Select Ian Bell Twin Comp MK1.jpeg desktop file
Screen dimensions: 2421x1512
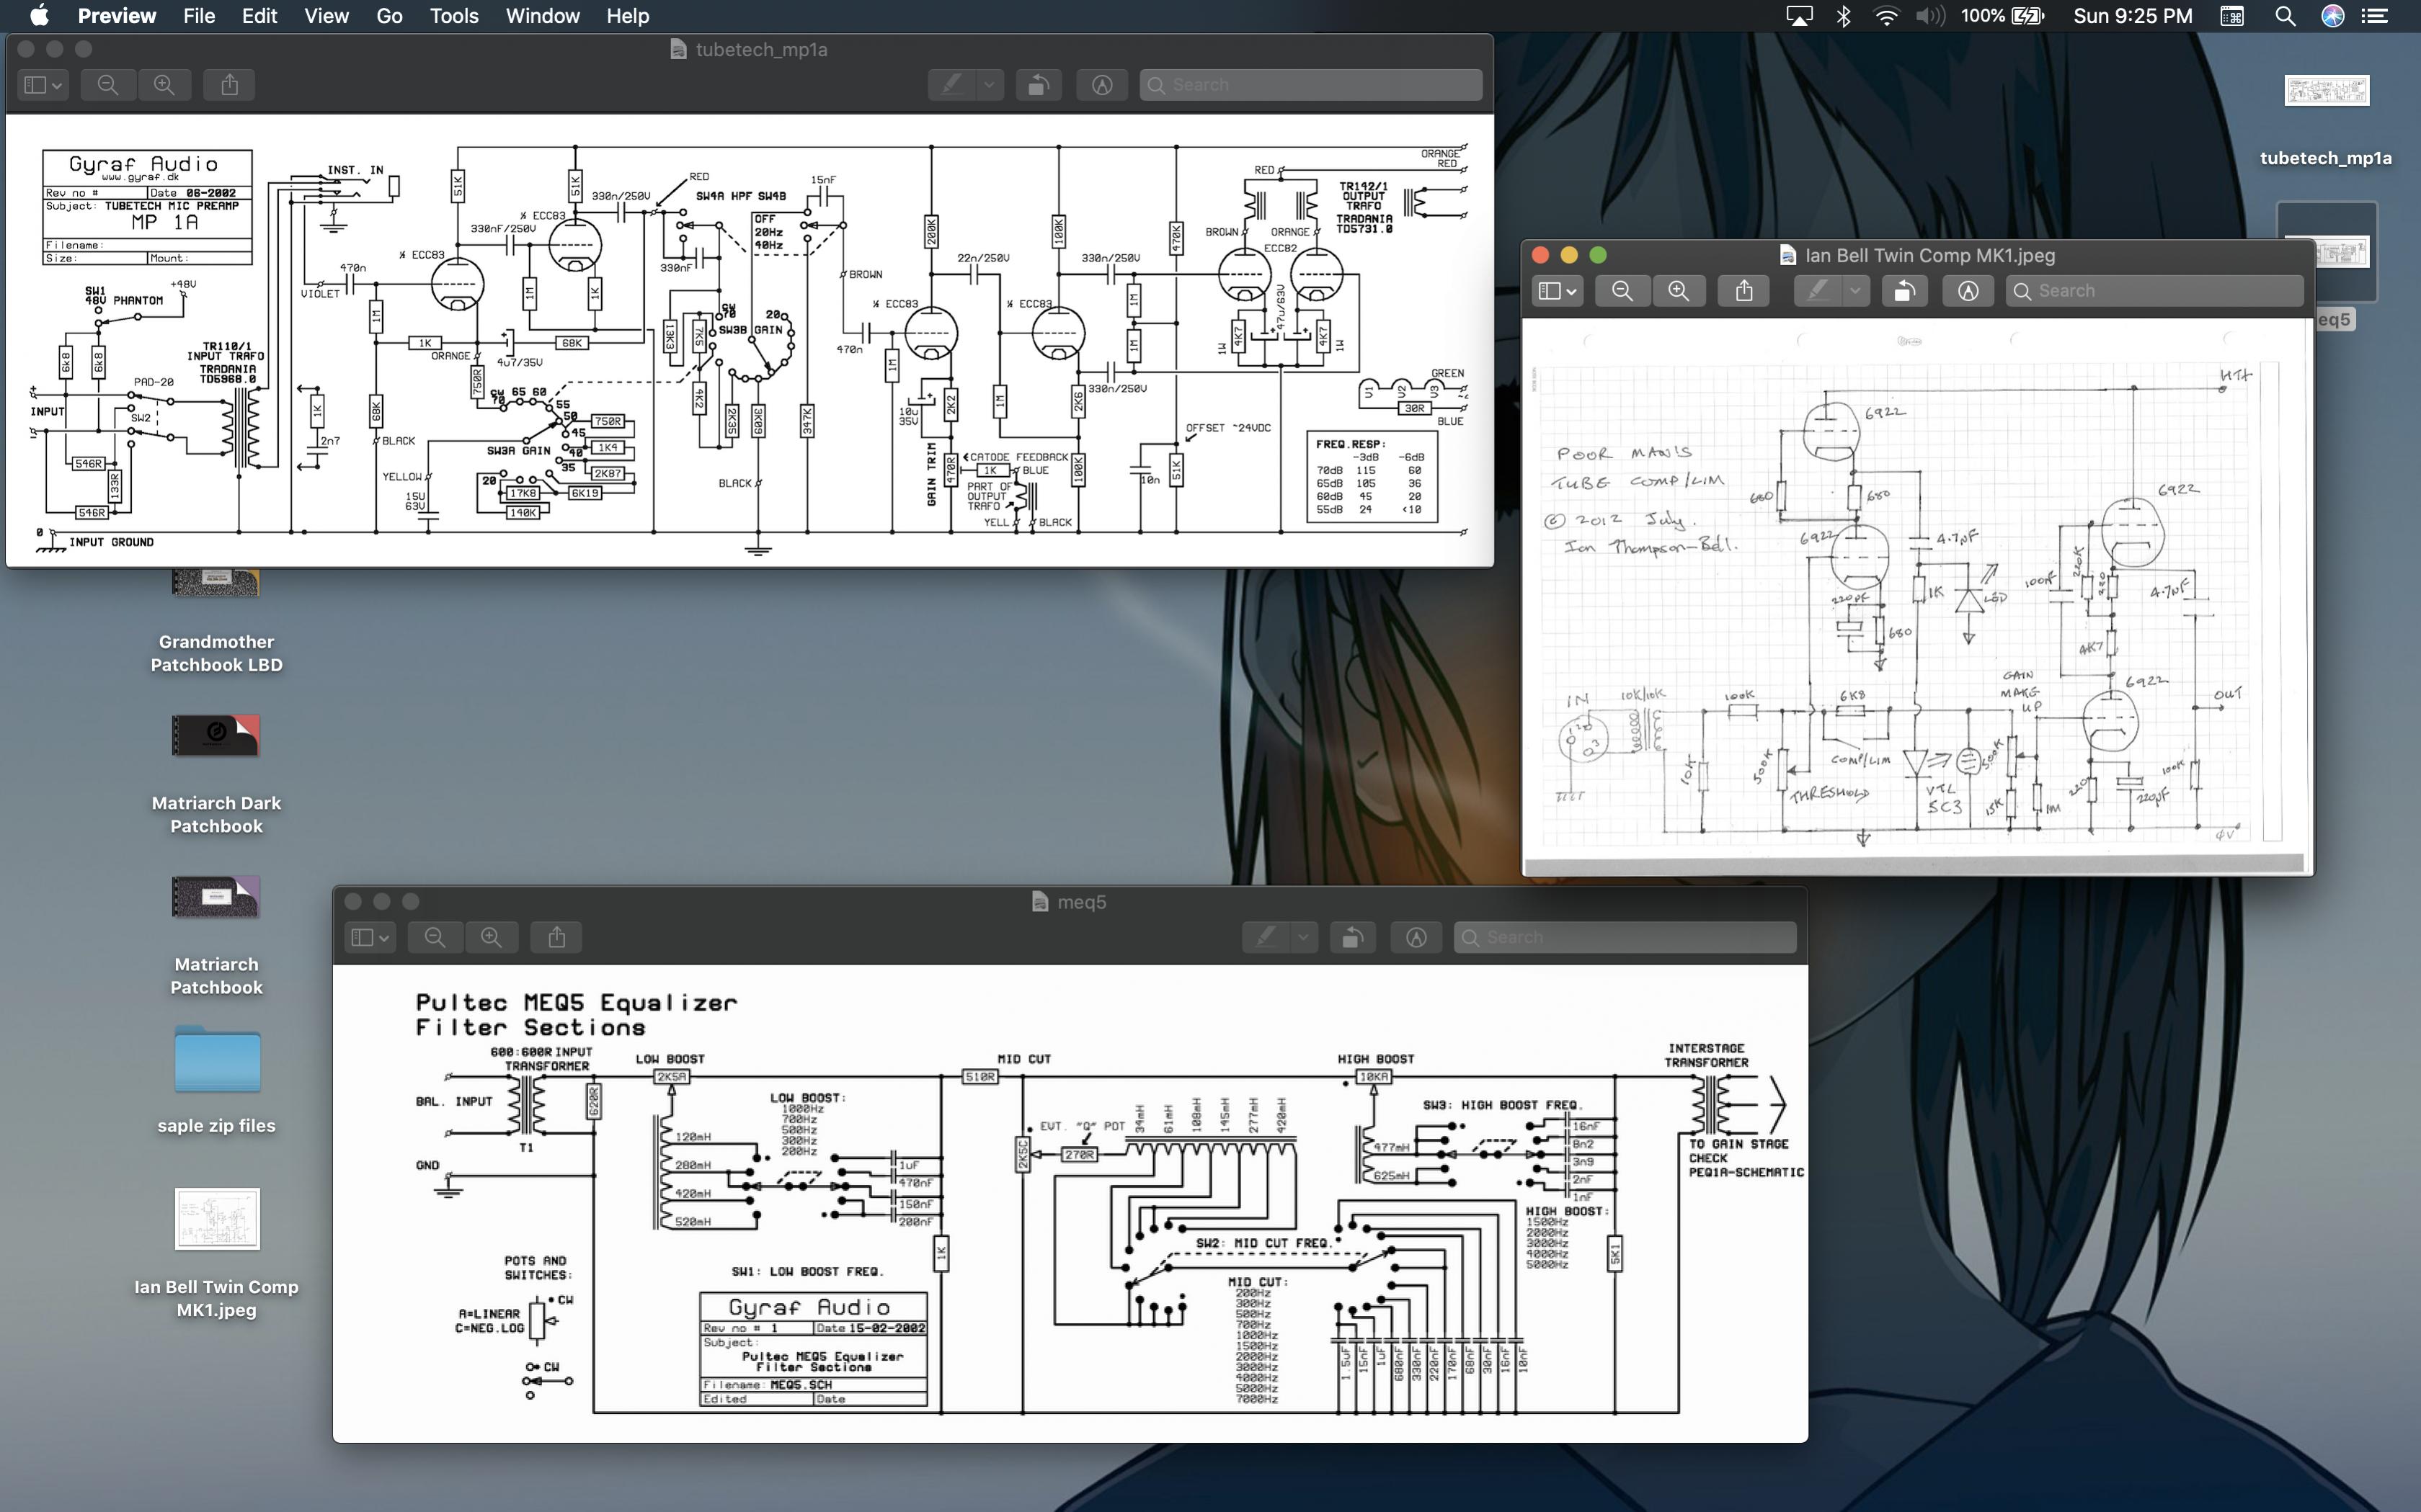217,1218
